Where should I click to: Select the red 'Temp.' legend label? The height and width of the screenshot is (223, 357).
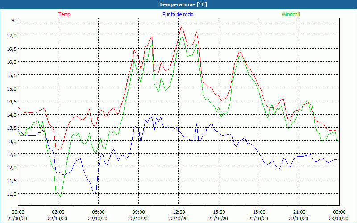click(65, 14)
